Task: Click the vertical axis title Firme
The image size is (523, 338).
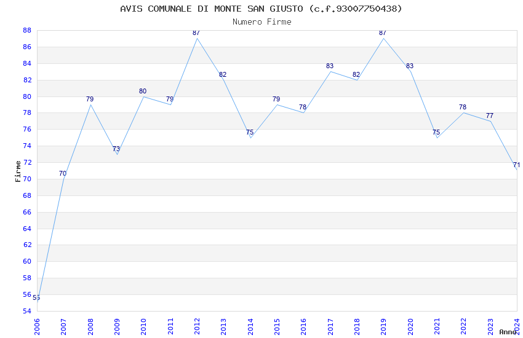Action: [18, 171]
